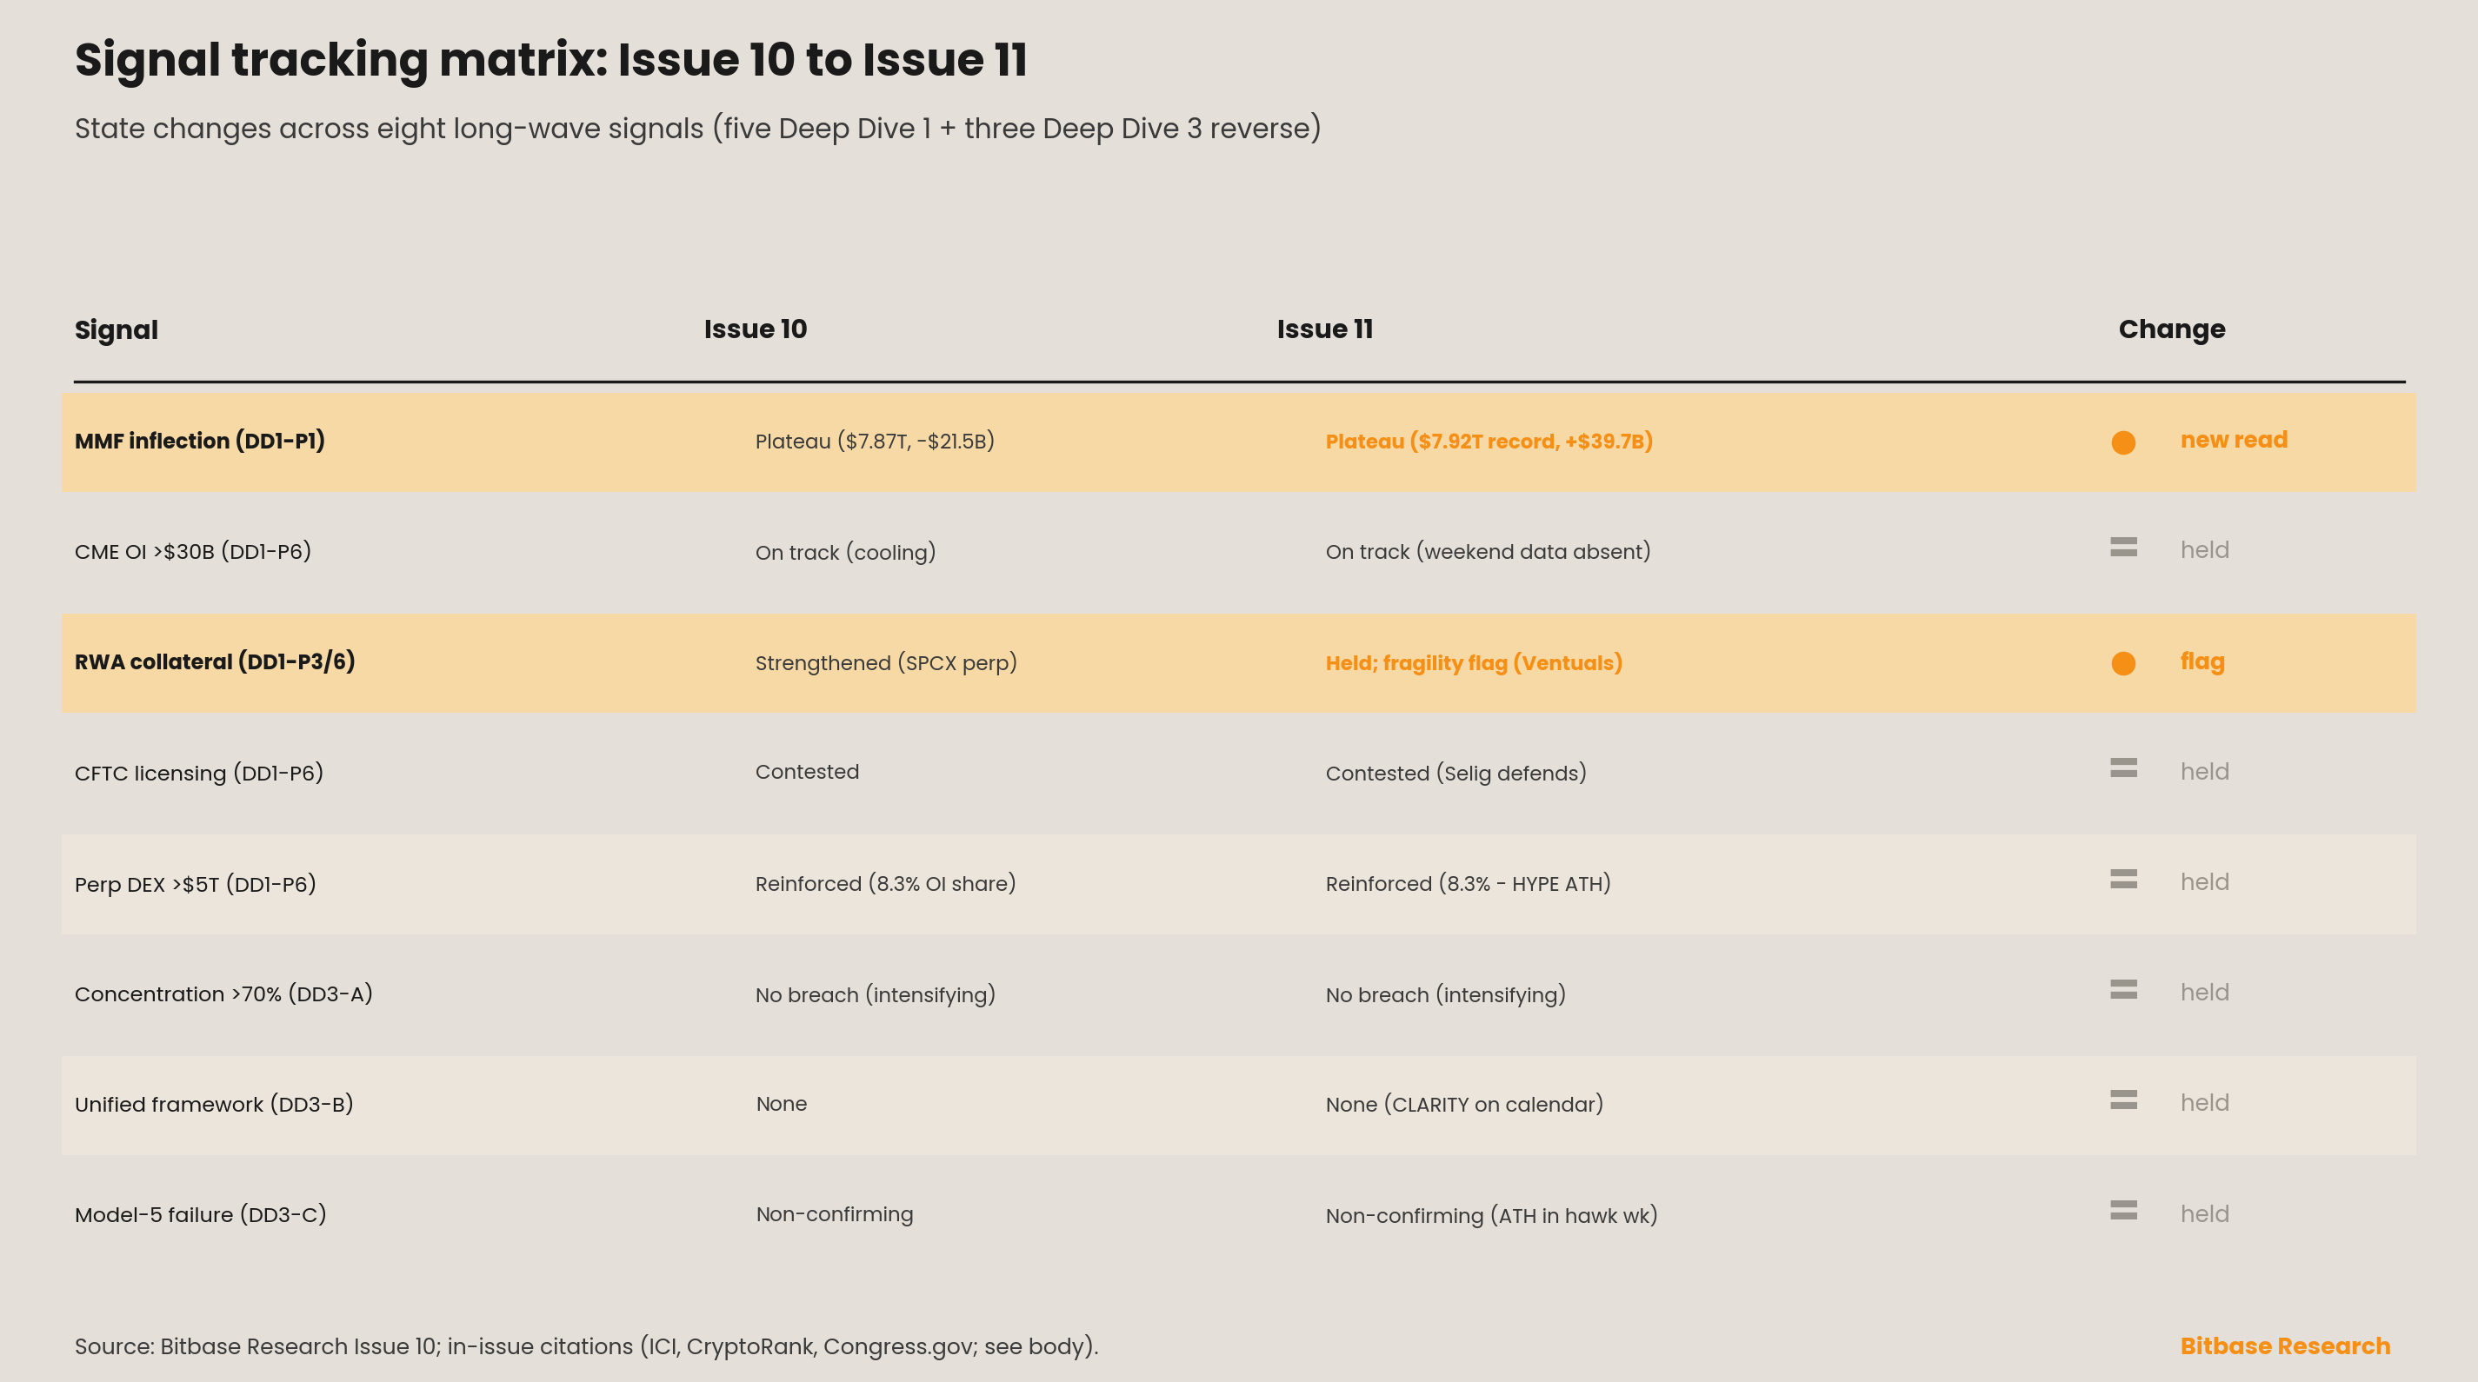Click 'held' label in Model-5 failure row
Viewport: 2478px width, 1382px height.
[2204, 1213]
